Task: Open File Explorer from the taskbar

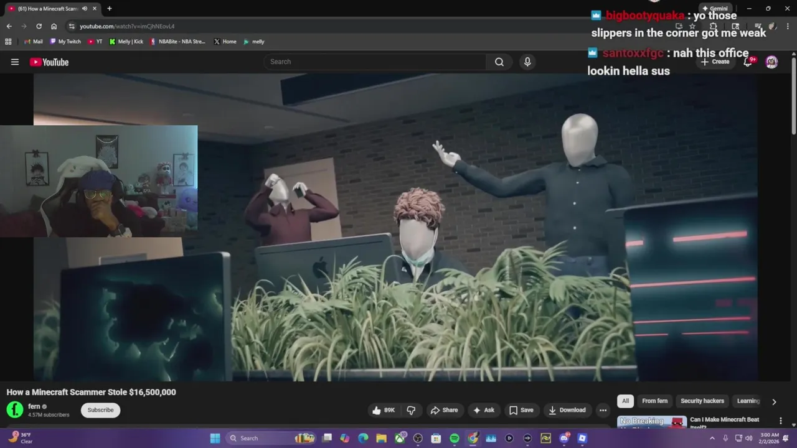Action: click(381, 438)
